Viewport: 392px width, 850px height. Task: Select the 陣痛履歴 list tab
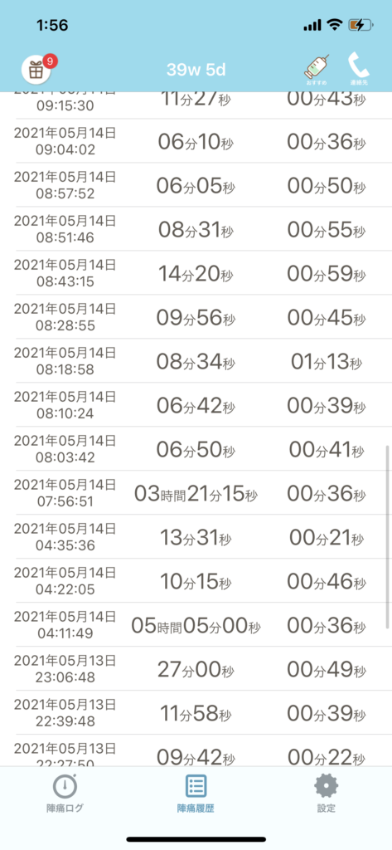tap(196, 794)
